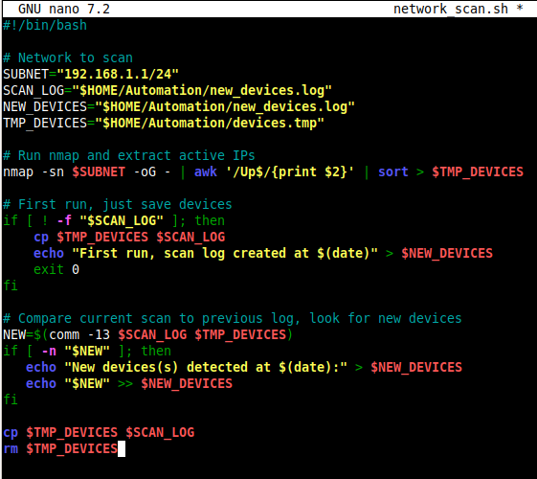Click the second 'fi' closing the -n check

click(x=11, y=399)
